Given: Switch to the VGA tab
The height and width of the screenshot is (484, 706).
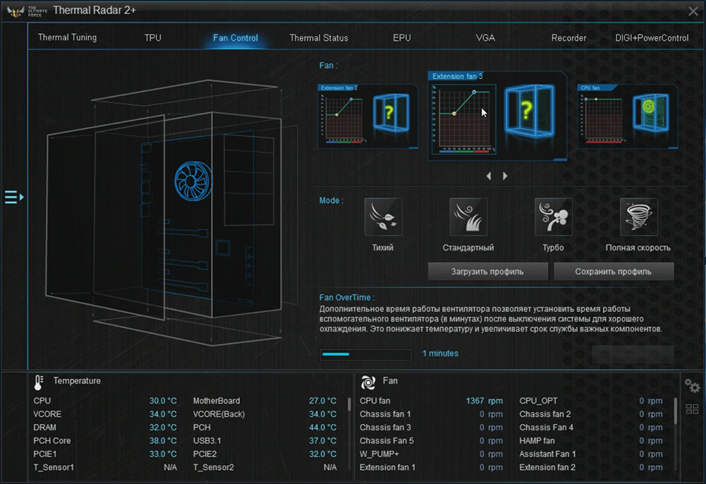Looking at the screenshot, I should pyautogui.click(x=486, y=38).
